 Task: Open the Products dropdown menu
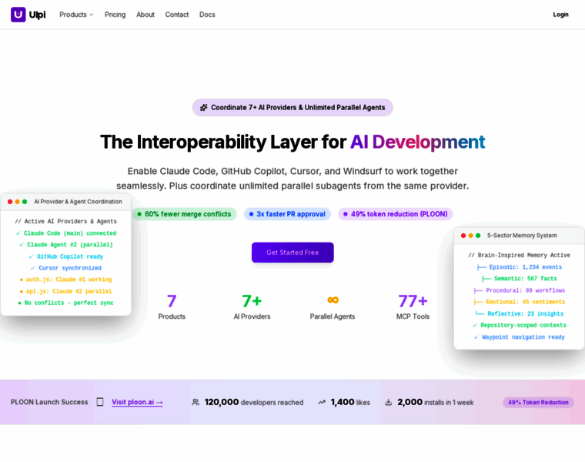(76, 15)
